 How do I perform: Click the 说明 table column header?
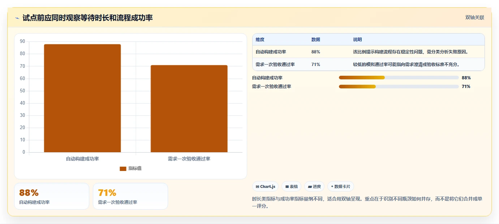357,40
